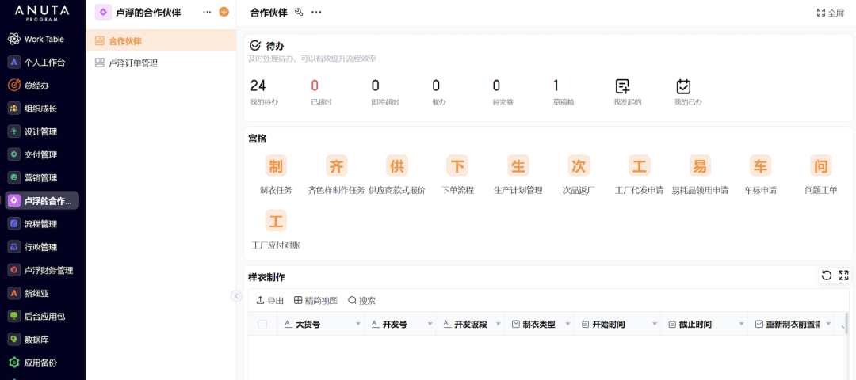
Task: Click the table vertical scrollbar
Action: (846, 323)
